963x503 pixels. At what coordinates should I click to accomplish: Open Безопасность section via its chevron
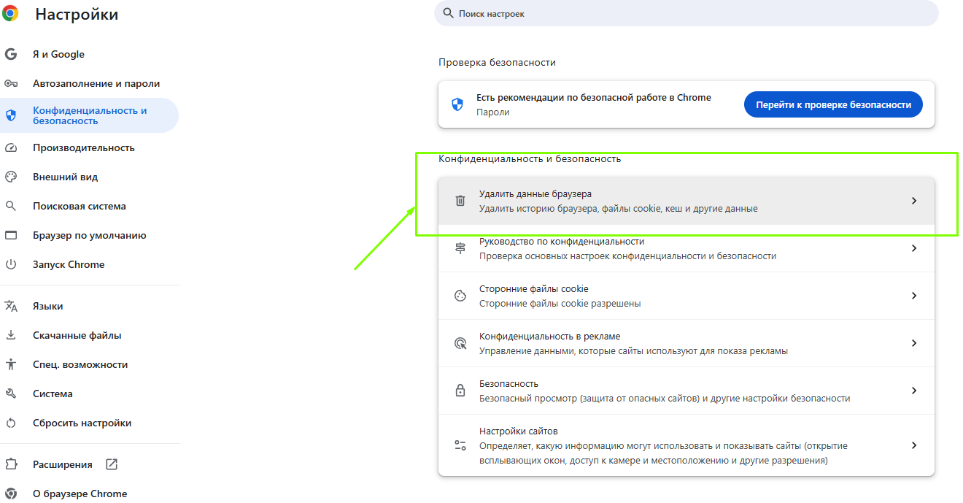point(914,391)
